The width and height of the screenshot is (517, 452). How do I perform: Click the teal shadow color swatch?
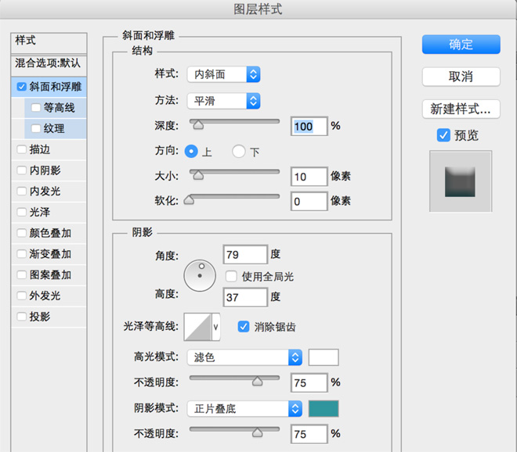324,408
